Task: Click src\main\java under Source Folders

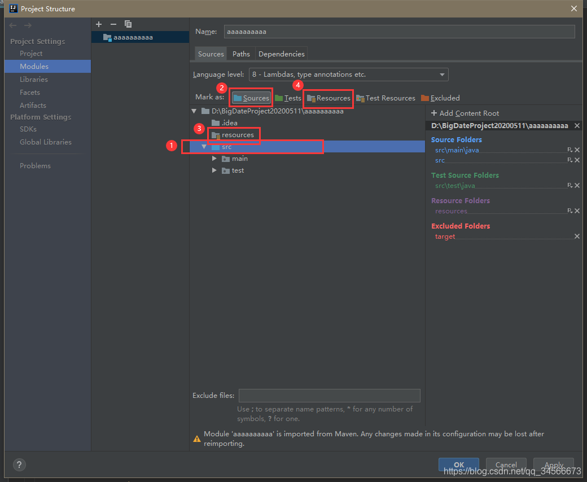Action: tap(457, 151)
